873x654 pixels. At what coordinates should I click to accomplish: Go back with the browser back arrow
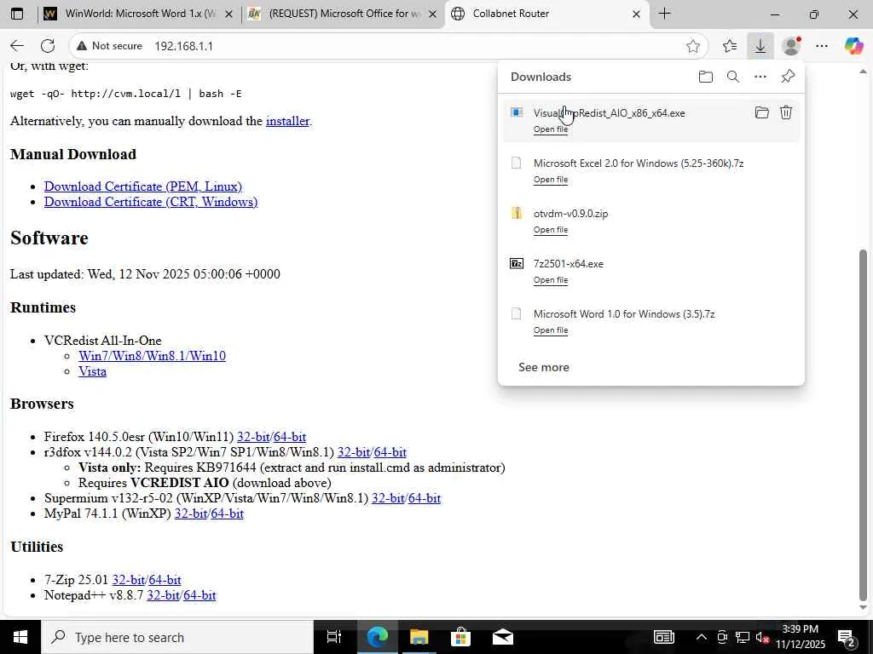[x=17, y=46]
